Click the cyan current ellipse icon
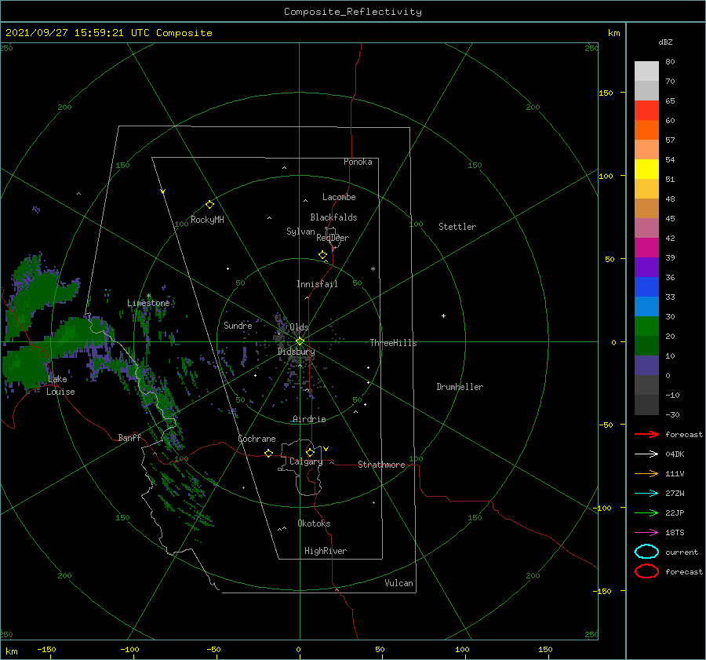This screenshot has width=706, height=660. pyautogui.click(x=646, y=552)
